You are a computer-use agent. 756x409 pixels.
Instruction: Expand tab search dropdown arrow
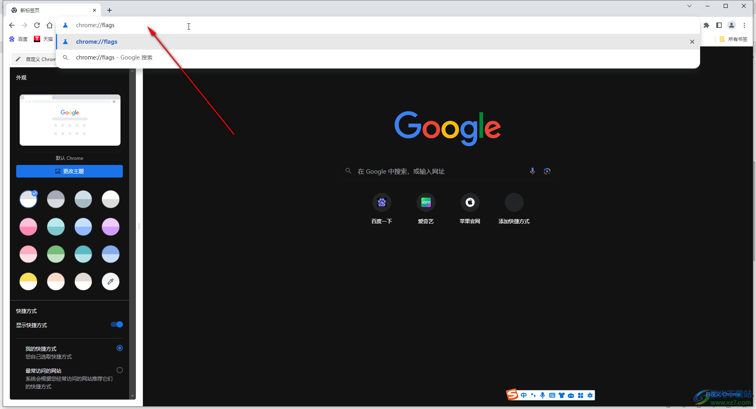pyautogui.click(x=689, y=6)
